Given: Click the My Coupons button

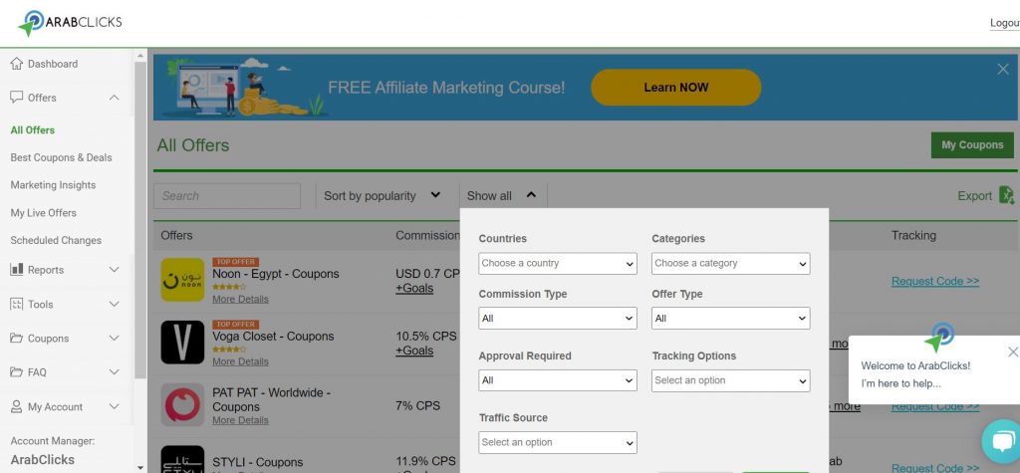Looking at the screenshot, I should click(x=972, y=145).
